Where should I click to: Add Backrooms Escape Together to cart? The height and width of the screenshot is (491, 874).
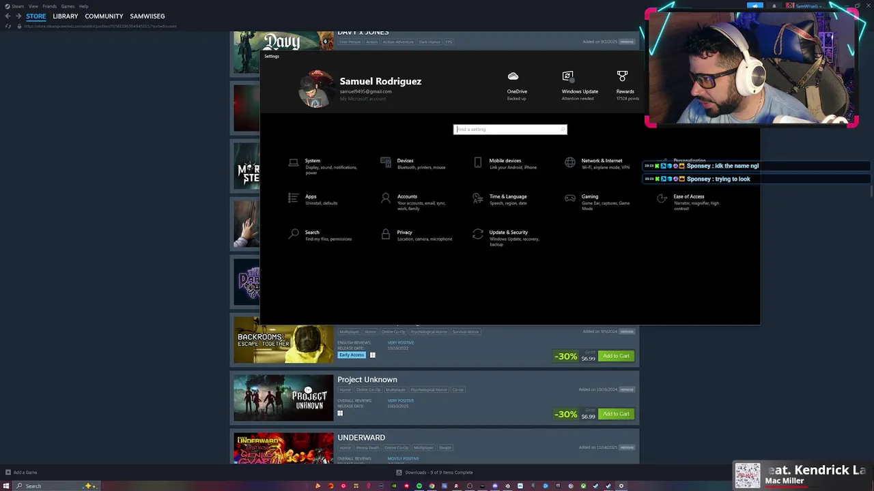click(616, 356)
